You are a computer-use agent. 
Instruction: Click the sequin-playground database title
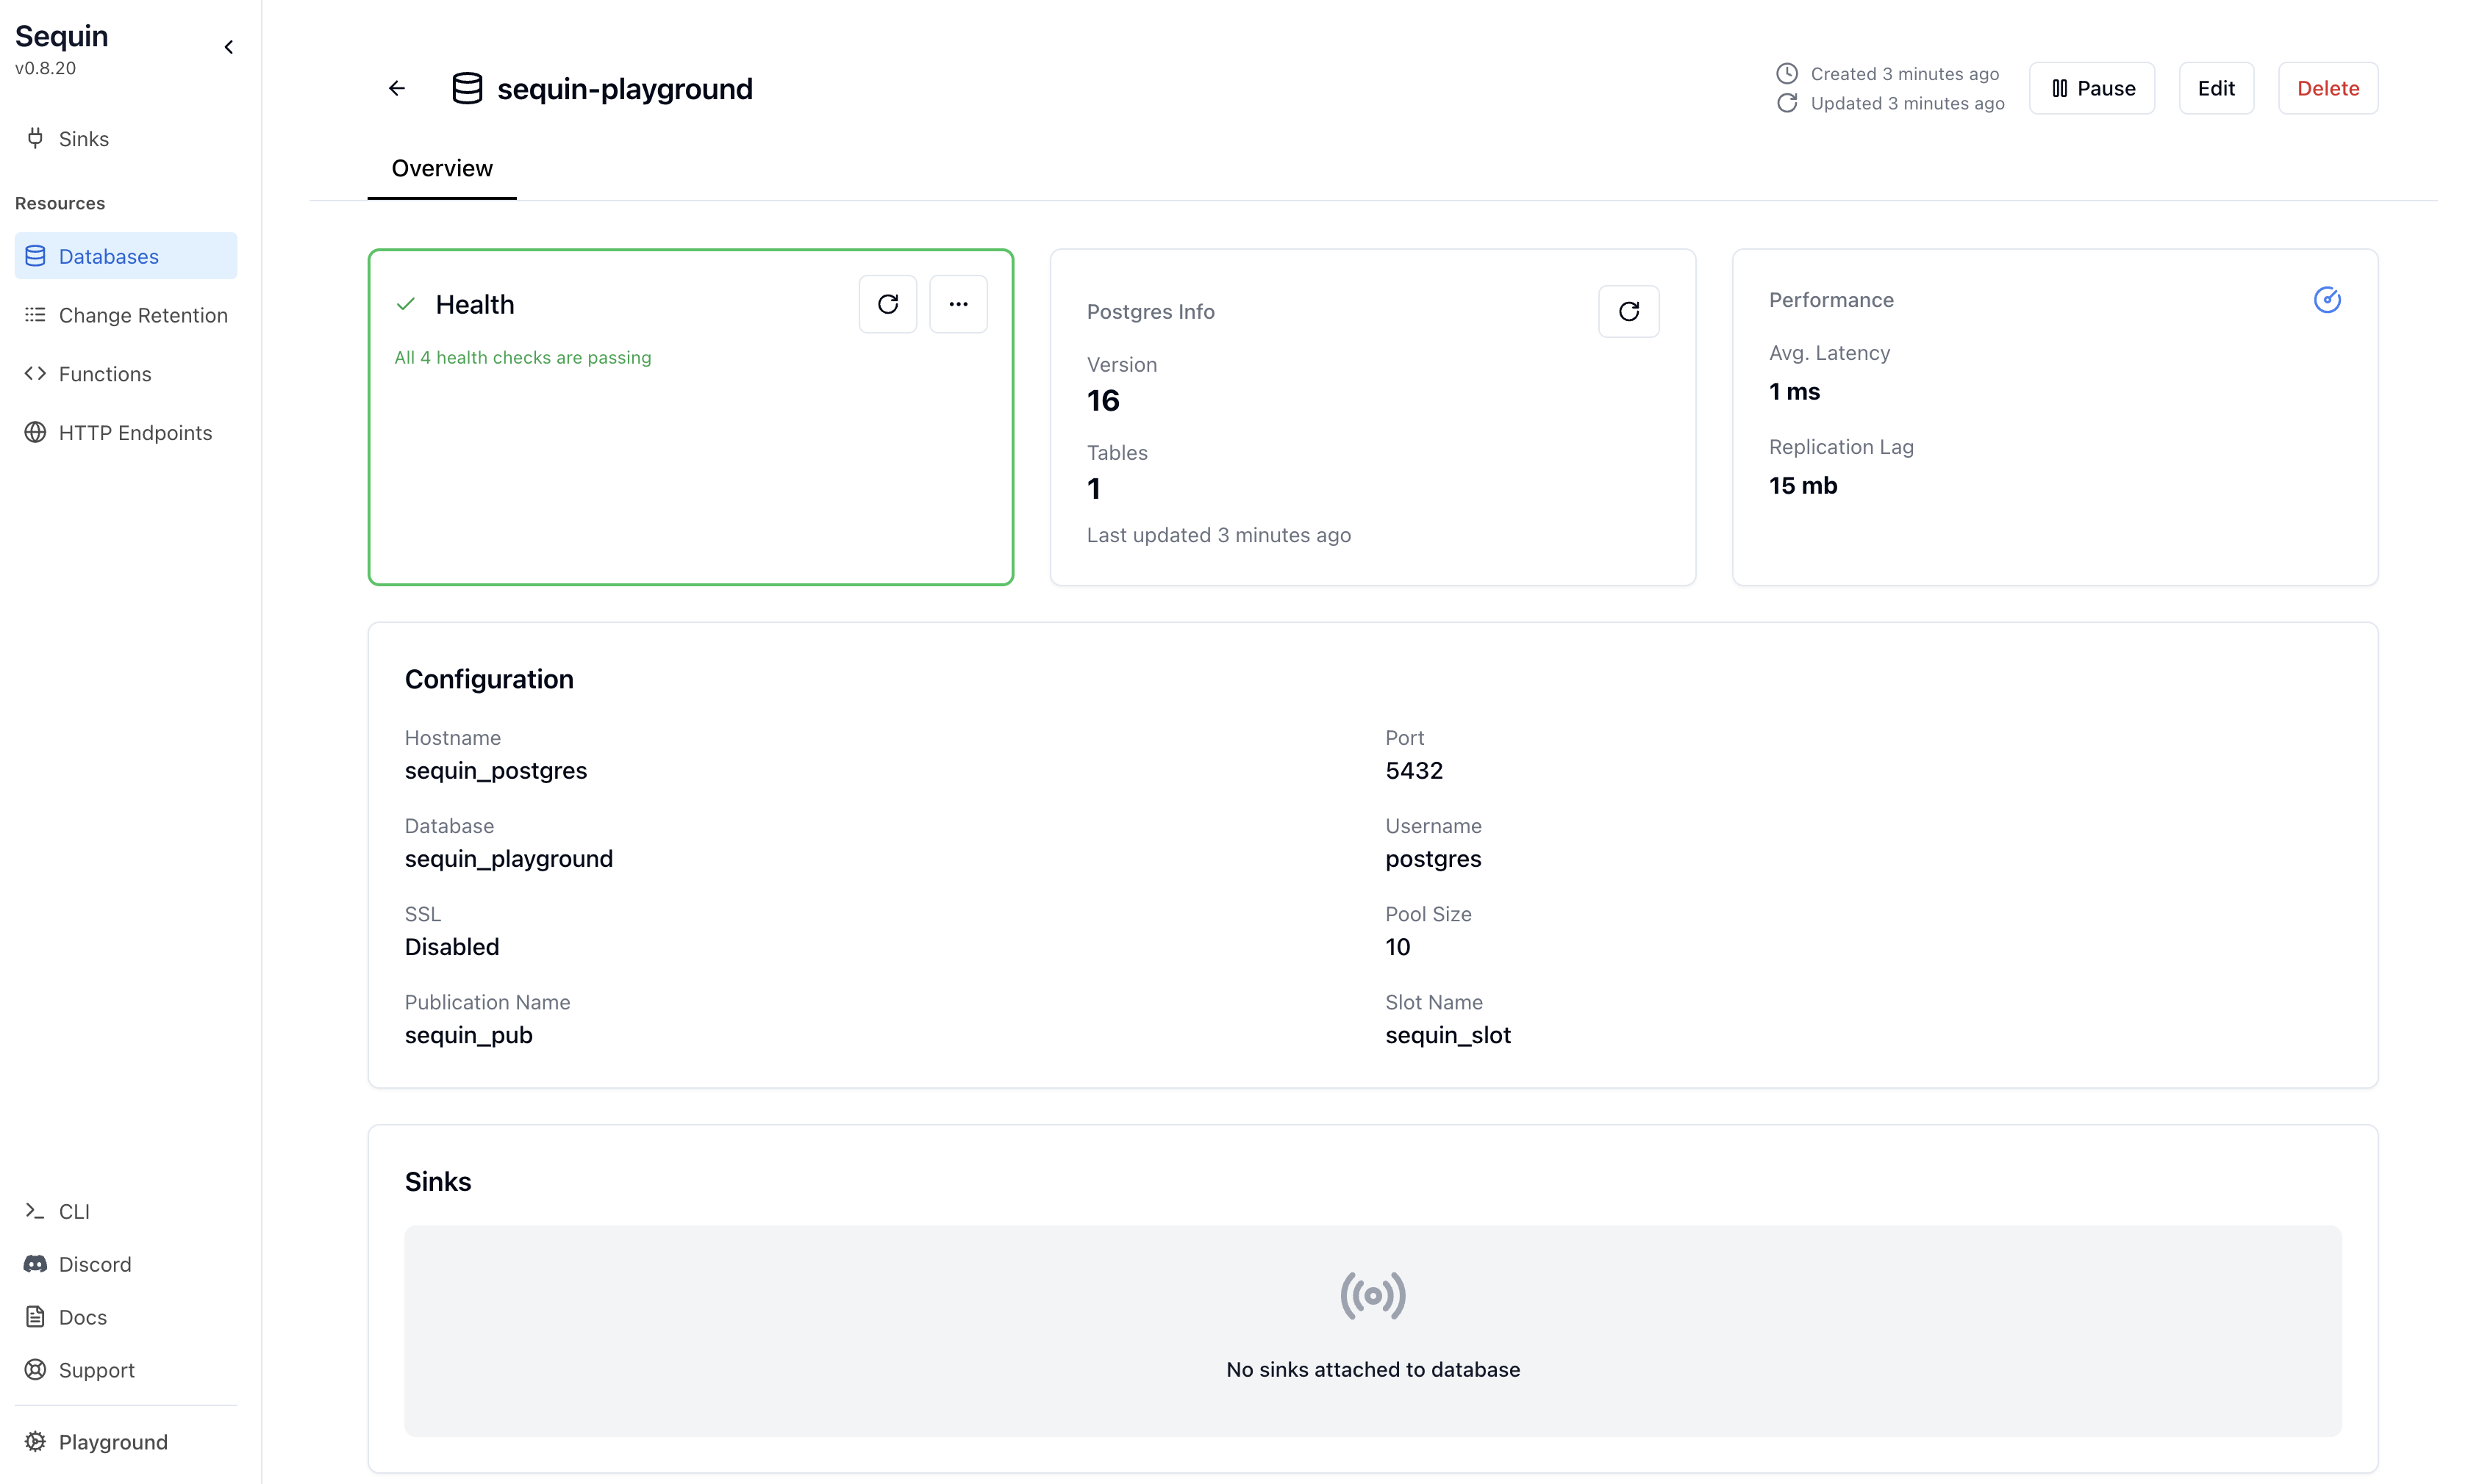(x=626, y=88)
